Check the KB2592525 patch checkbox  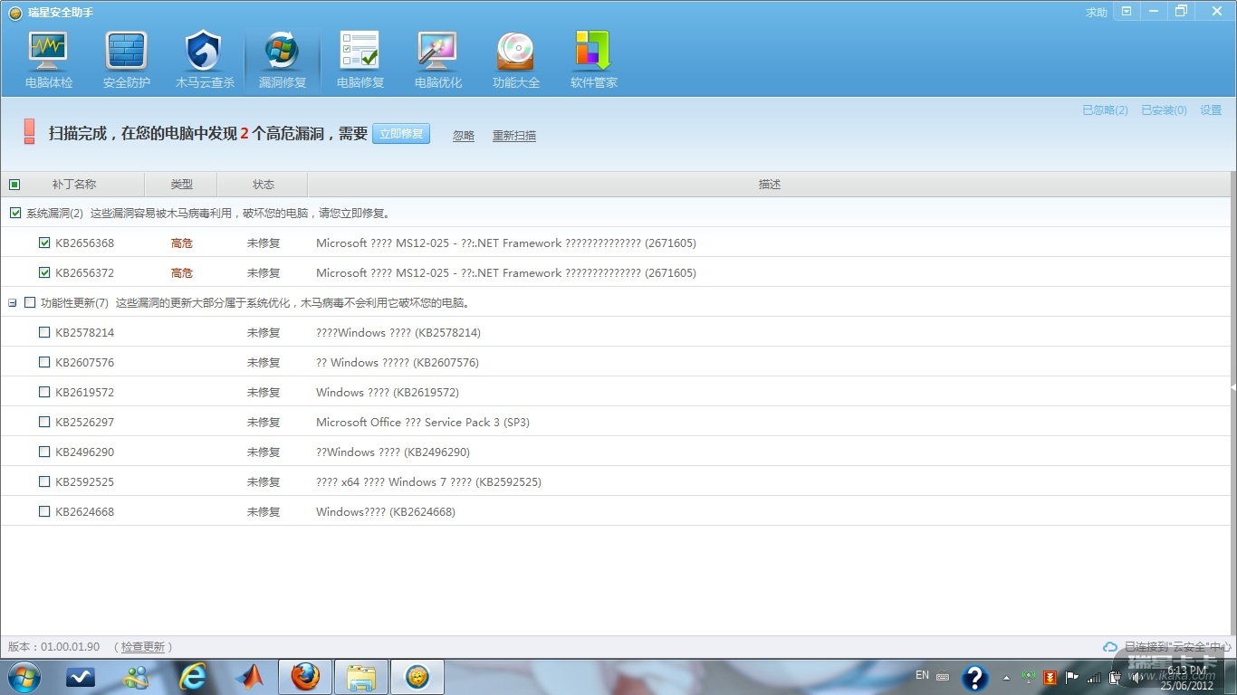coord(44,481)
